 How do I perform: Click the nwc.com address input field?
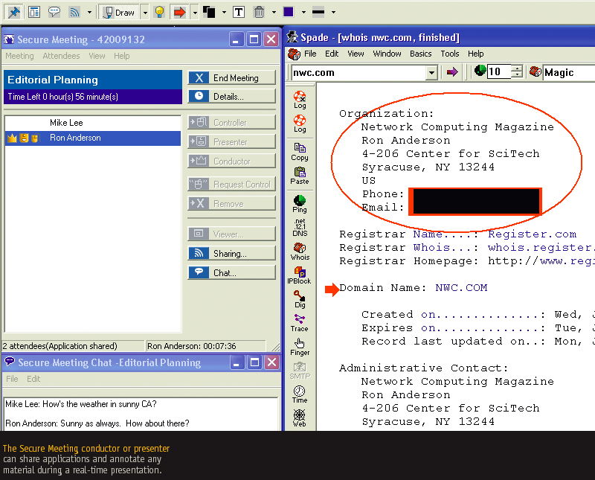click(x=358, y=72)
